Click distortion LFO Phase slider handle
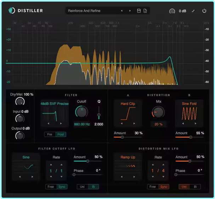 coord(176,175)
